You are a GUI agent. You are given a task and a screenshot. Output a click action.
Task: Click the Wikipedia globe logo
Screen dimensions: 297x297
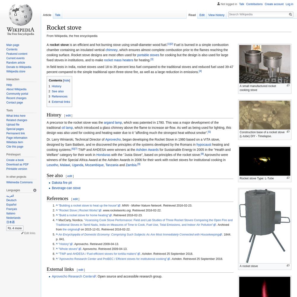[20, 20]
